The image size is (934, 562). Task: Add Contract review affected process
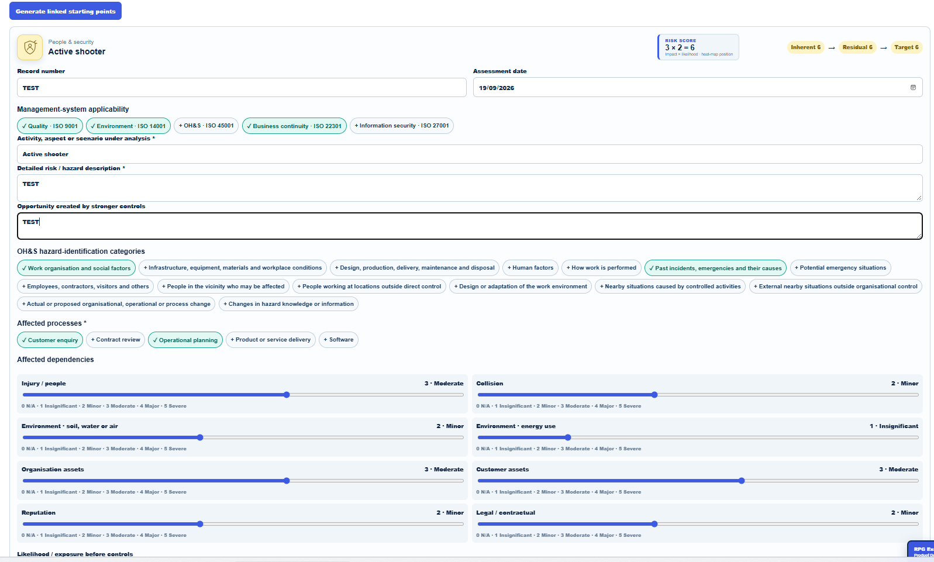[x=115, y=340]
